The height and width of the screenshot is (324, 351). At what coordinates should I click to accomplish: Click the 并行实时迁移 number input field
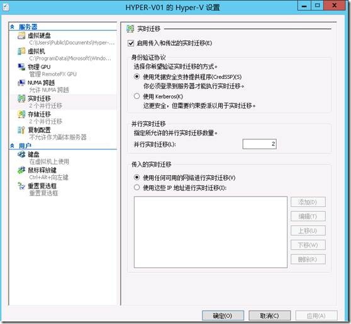point(259,144)
